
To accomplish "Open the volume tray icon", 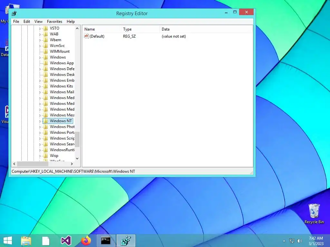I will tap(299, 241).
